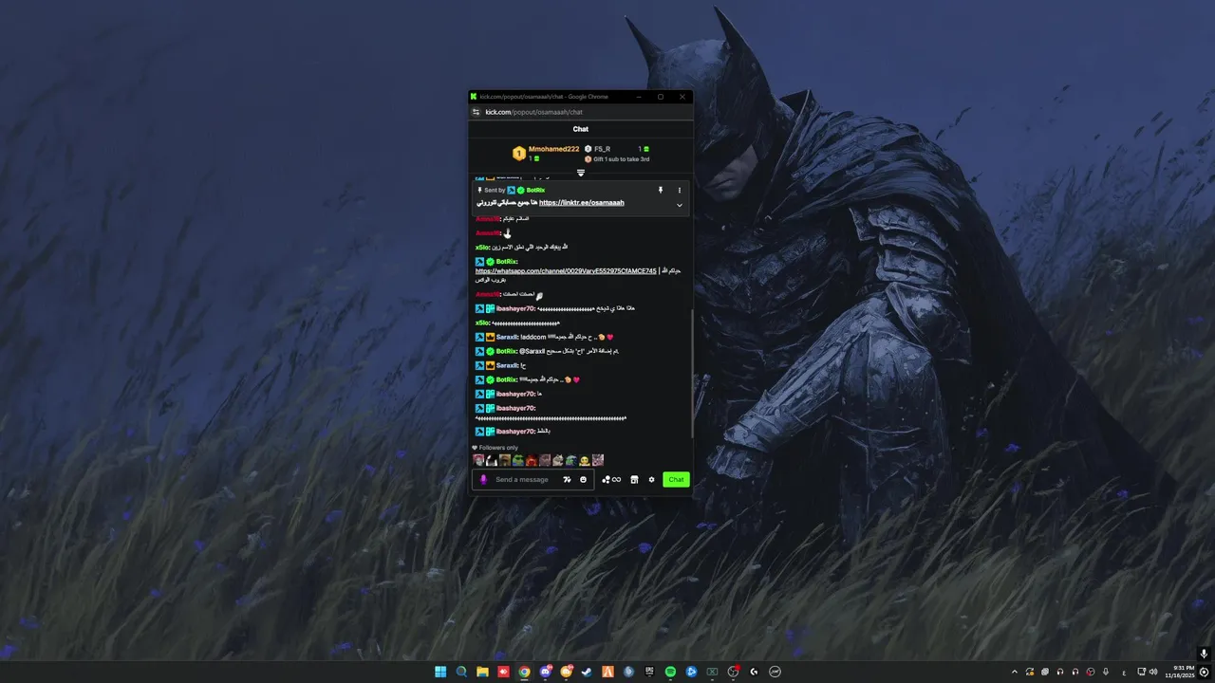Select the last quick emote thumbnail
1215x683 pixels.
(x=598, y=460)
